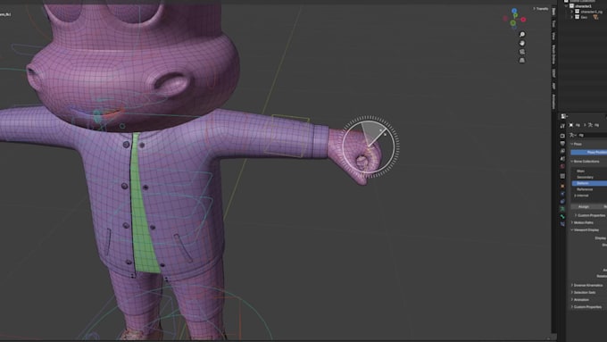
Task: Collapse the Pose panel
Action: click(576, 144)
